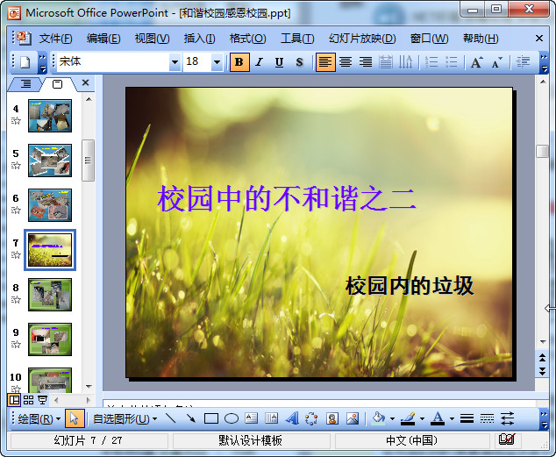Open the 帮助(H) menu
The width and height of the screenshot is (556, 457).
pyautogui.click(x=481, y=39)
